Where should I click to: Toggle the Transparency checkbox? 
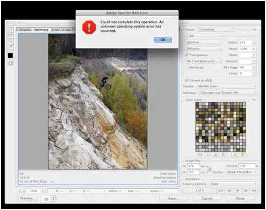[x=187, y=55]
